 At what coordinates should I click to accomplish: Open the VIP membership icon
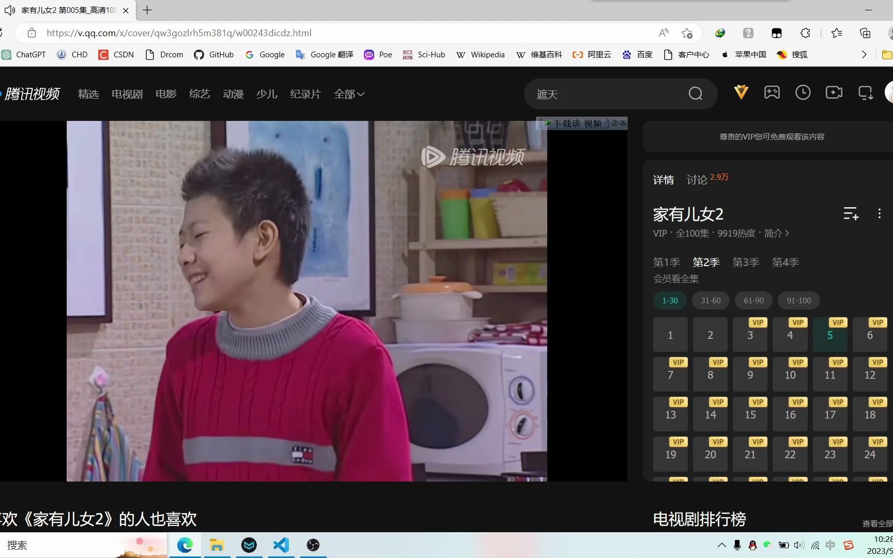point(741,92)
